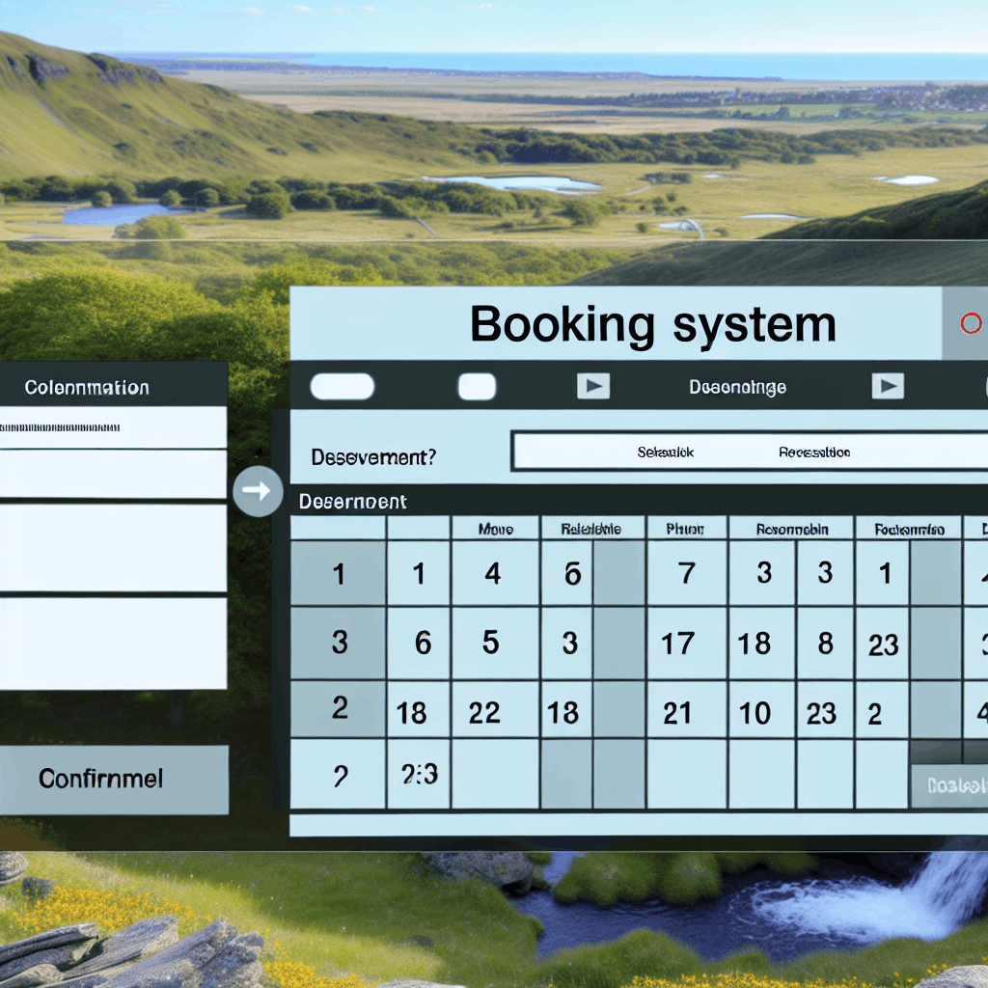988x988 pixels.
Task: Click the red circle icon beside Booking system
Action: [x=971, y=323]
